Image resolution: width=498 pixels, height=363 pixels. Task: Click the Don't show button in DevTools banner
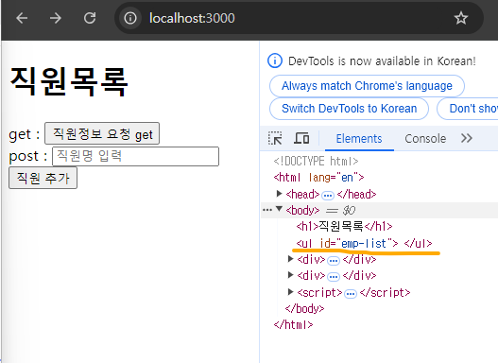pos(468,109)
